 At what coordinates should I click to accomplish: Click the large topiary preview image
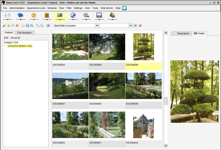[194, 92]
